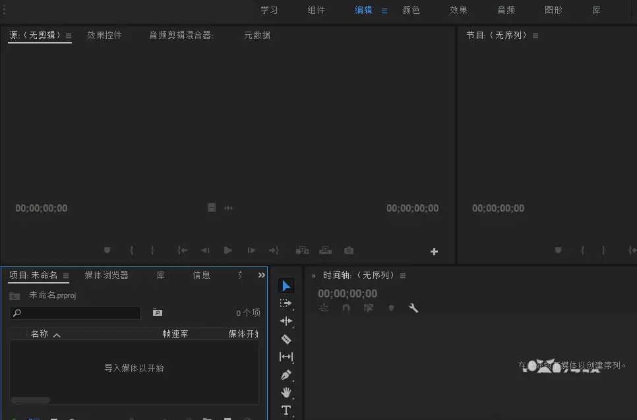Select the Ripple Edit tool
This screenshot has height=420, width=637.
pyautogui.click(x=286, y=321)
